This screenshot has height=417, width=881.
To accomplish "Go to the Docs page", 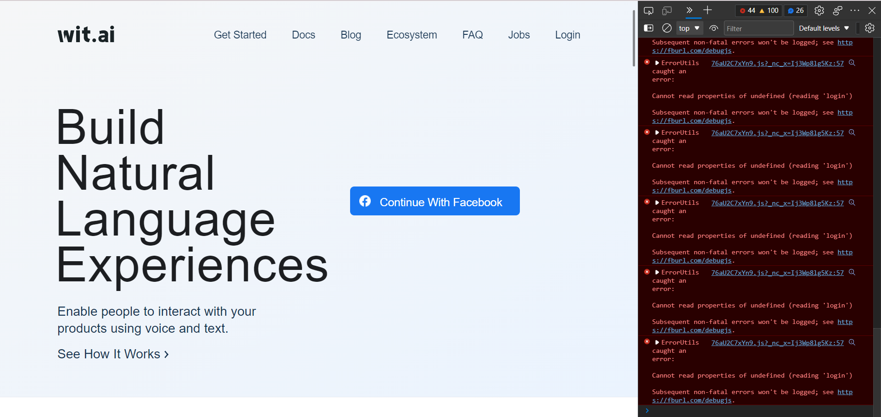I will [303, 35].
